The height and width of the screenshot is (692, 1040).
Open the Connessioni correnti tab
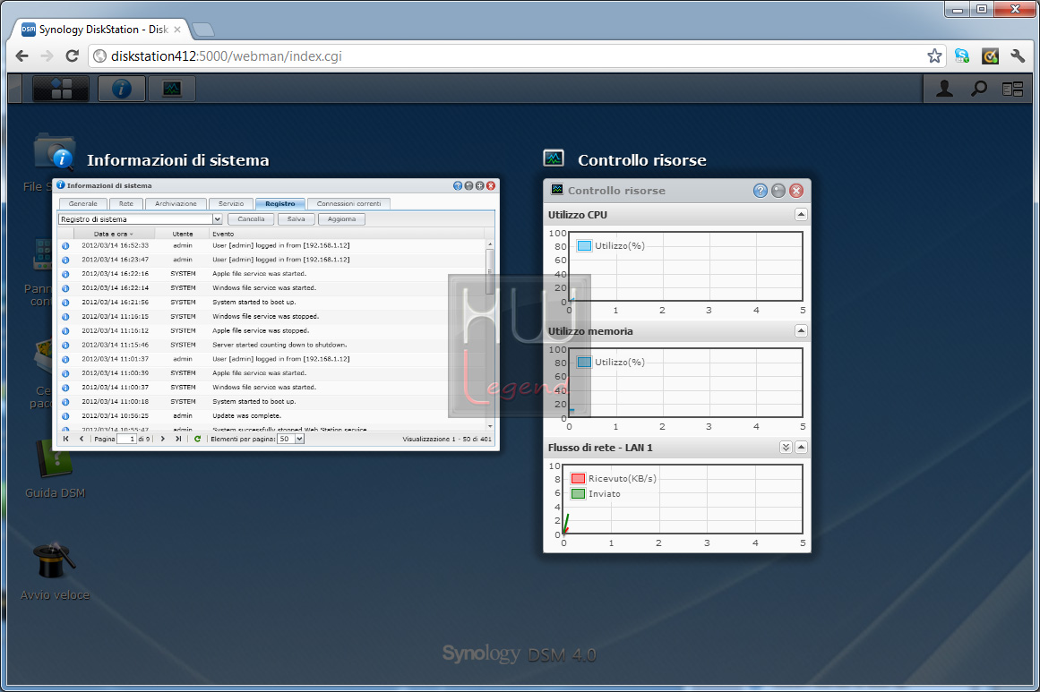[x=348, y=203]
